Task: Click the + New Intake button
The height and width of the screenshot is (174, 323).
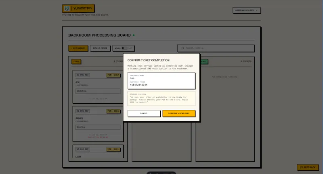Action: click(x=78, y=48)
